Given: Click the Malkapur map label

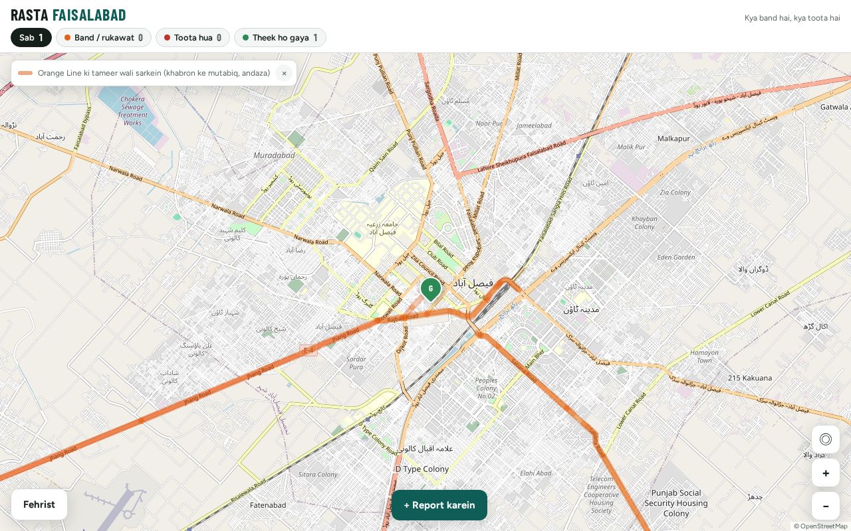Looking at the screenshot, I should tap(673, 138).
